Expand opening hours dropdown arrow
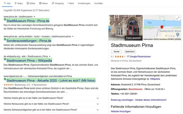The image size is (183, 114). pyautogui.click(x=164, y=89)
